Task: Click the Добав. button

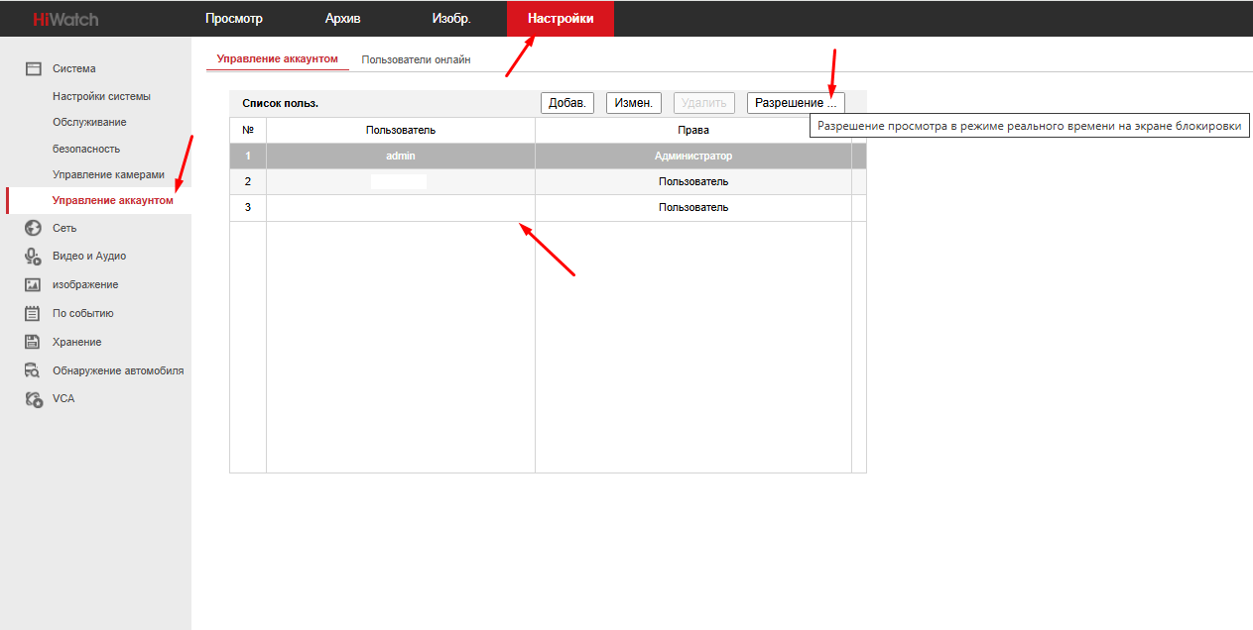Action: point(567,103)
